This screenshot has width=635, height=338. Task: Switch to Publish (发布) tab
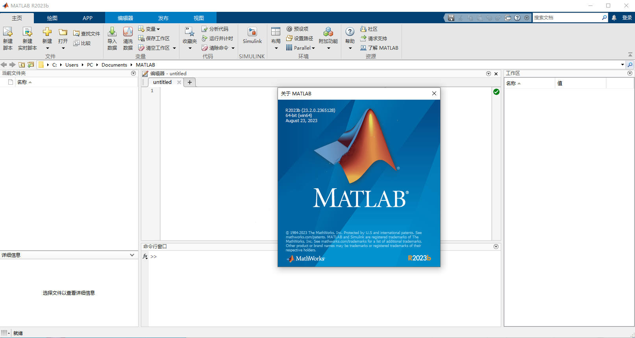[x=163, y=18]
